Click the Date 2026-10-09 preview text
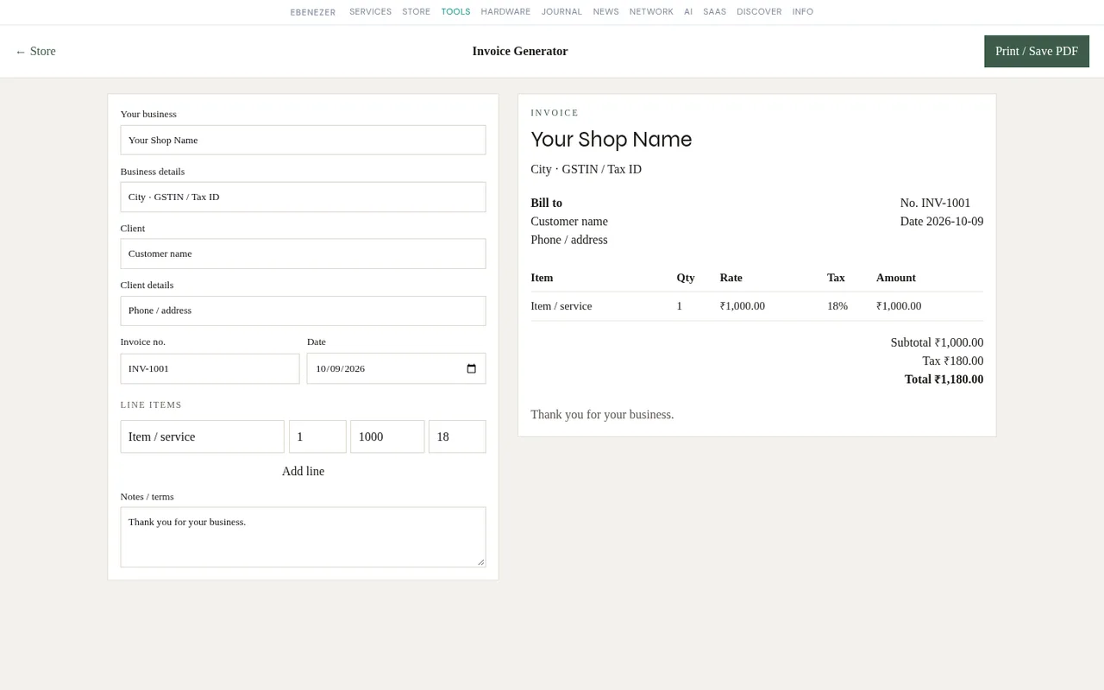 point(942,221)
